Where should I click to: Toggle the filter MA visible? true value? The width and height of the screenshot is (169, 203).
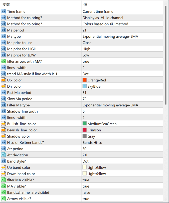tap(86, 180)
